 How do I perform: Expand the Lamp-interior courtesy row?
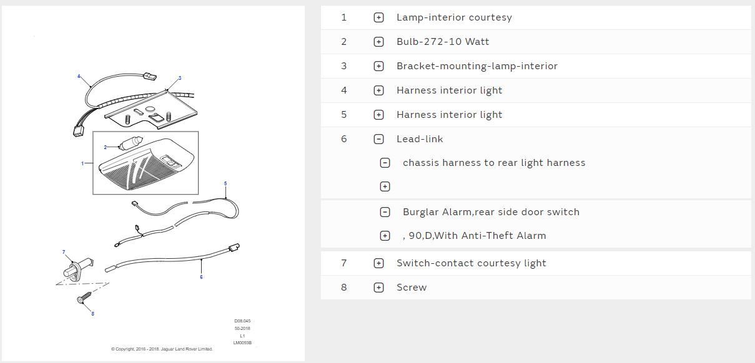point(378,17)
